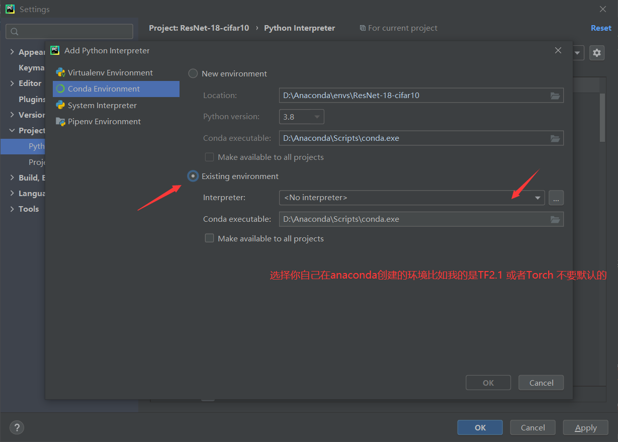Open interpreter browse dialog via ellipsis button
This screenshot has width=618, height=442.
pyautogui.click(x=556, y=198)
